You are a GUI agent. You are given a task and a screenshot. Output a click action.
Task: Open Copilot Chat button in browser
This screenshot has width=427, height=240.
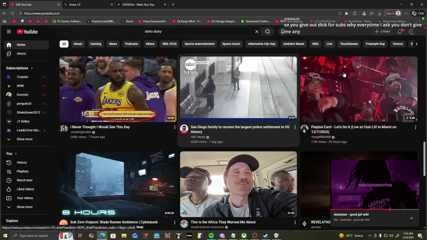pos(418,13)
